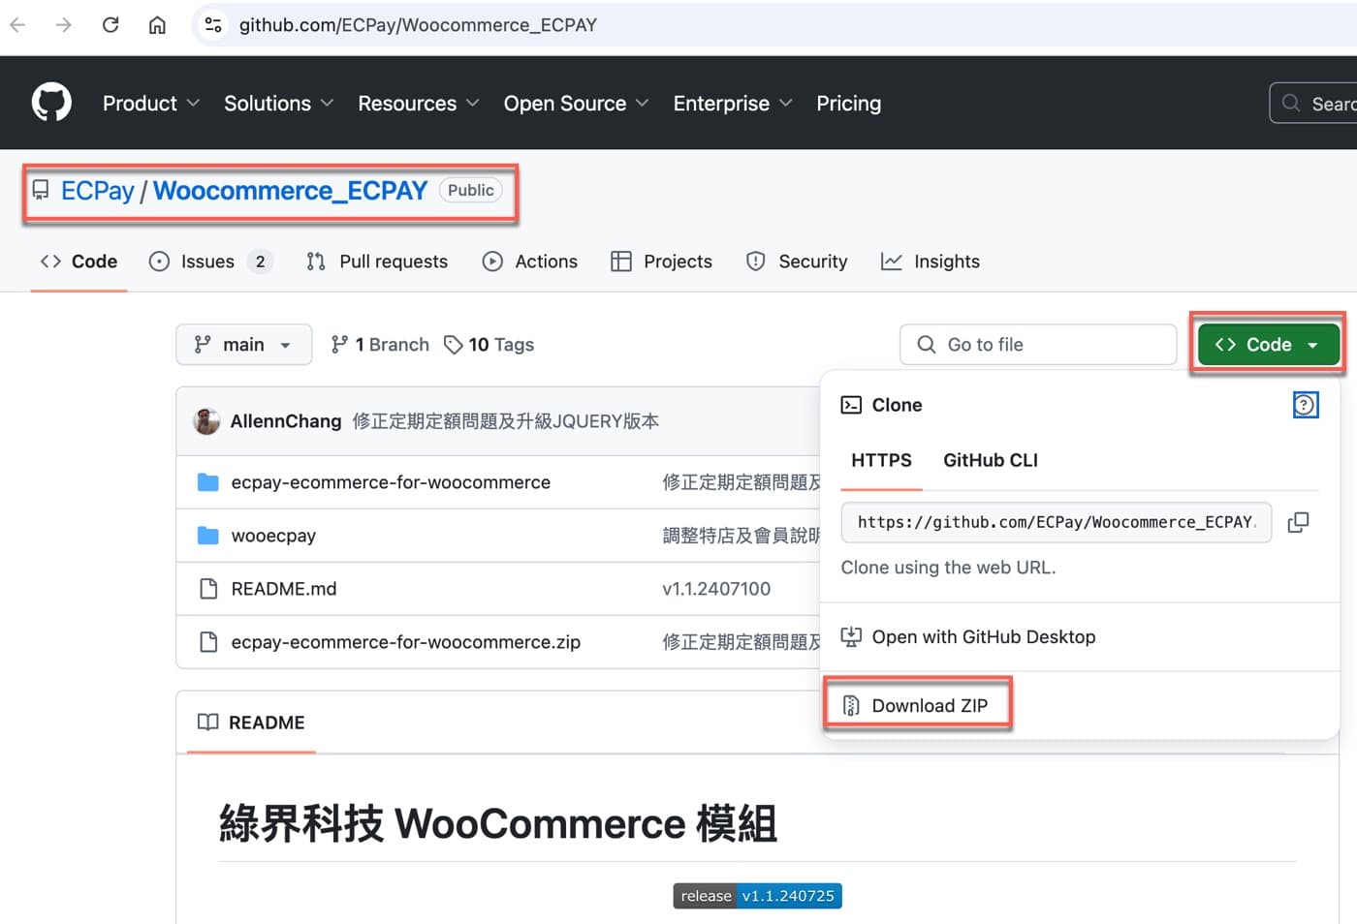
Task: Click the terminal icon next to Clone
Action: pos(851,405)
